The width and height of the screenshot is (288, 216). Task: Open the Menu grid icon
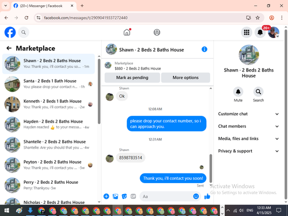click(247, 32)
